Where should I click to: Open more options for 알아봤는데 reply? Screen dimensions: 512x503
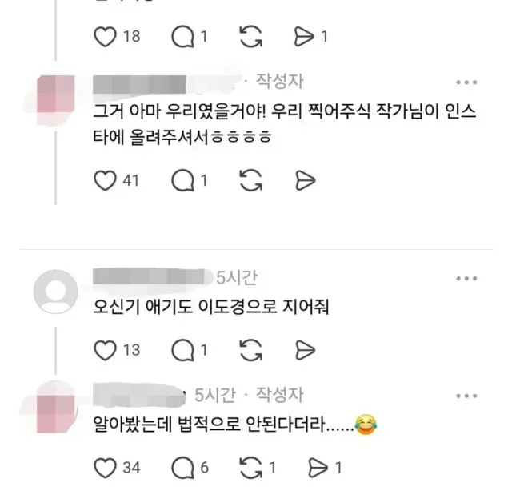coord(466,396)
